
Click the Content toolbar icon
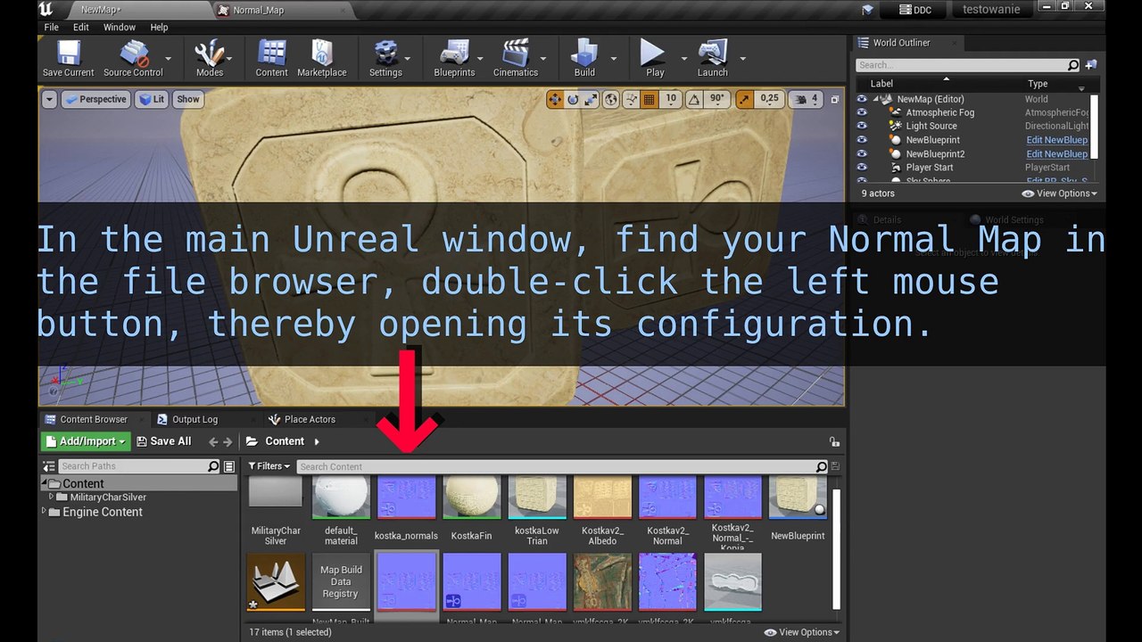(271, 59)
